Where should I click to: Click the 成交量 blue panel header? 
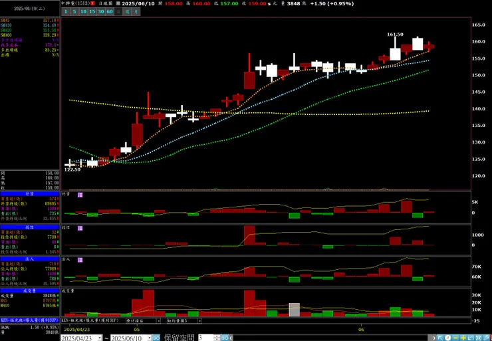point(29,290)
